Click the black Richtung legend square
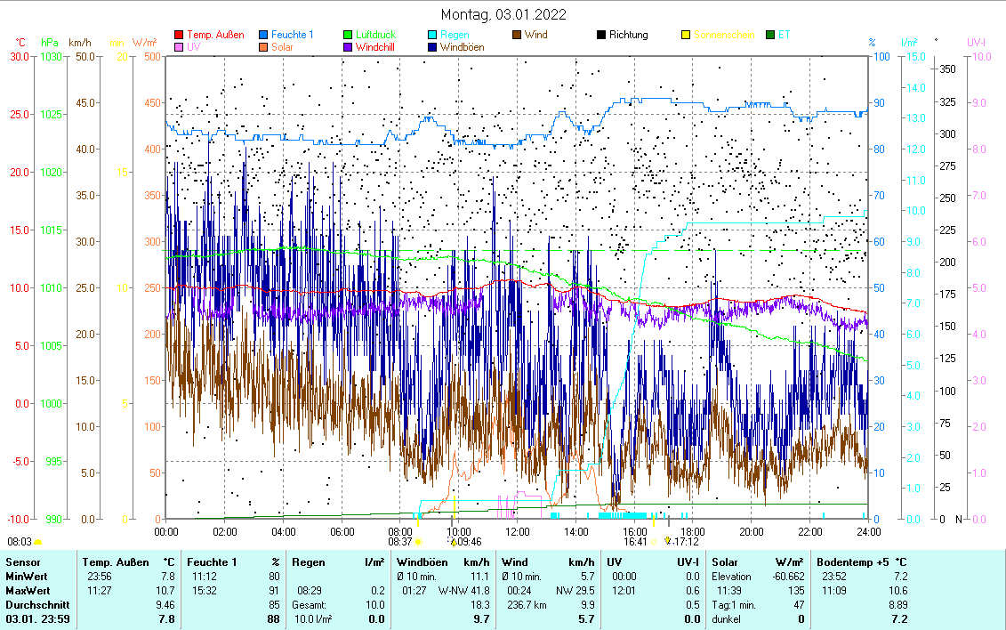Image resolution: width=1006 pixels, height=630 pixels. pos(601,36)
